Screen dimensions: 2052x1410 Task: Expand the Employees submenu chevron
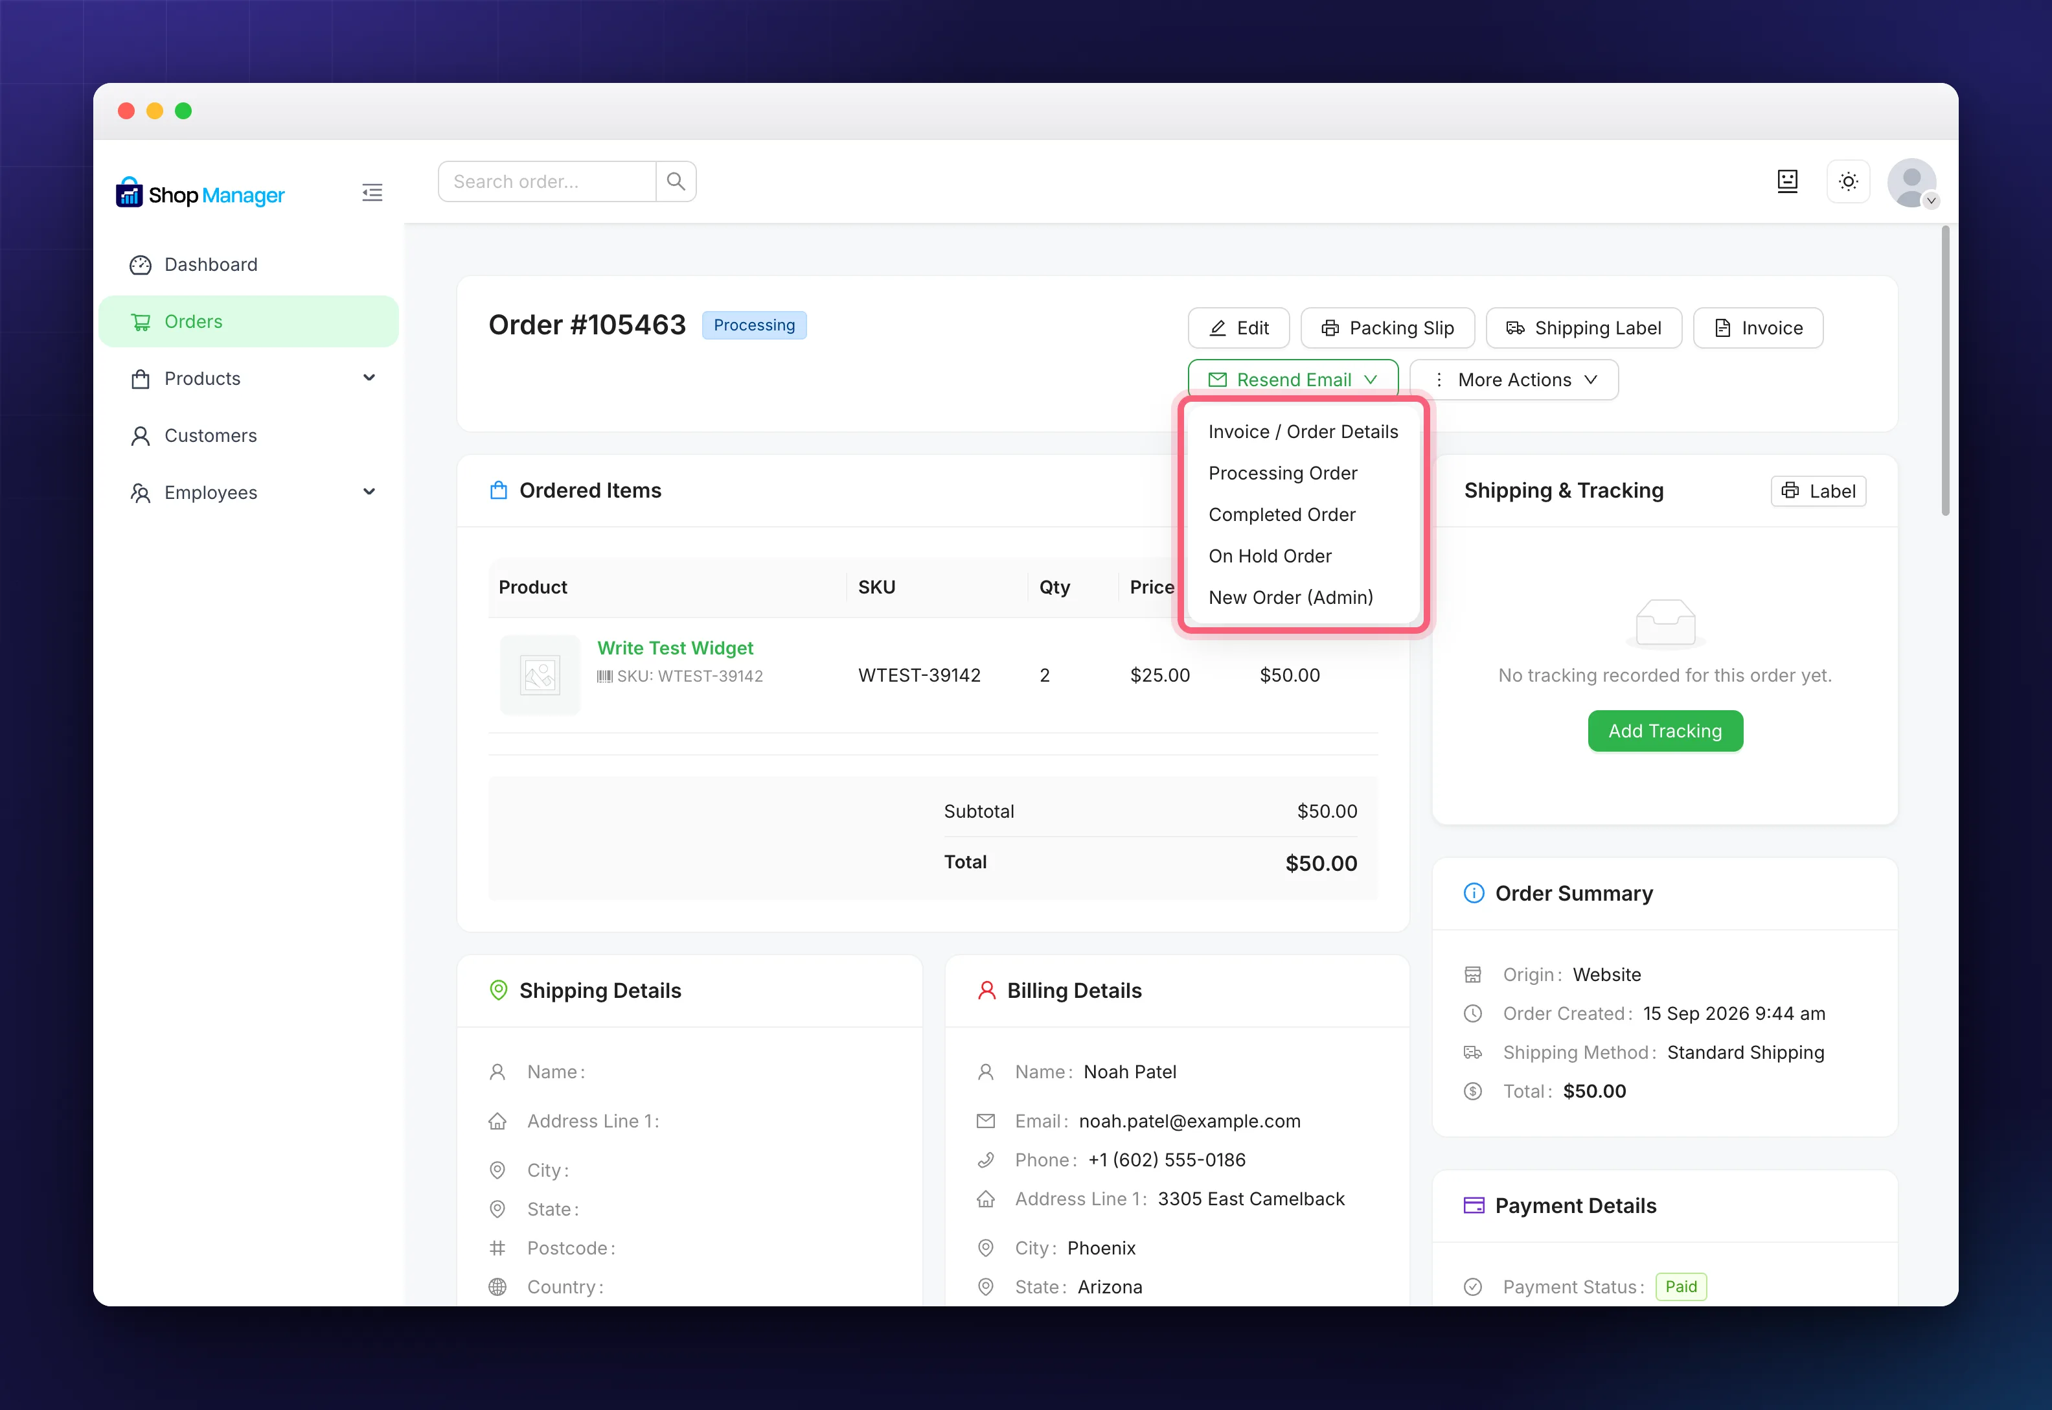pos(369,492)
